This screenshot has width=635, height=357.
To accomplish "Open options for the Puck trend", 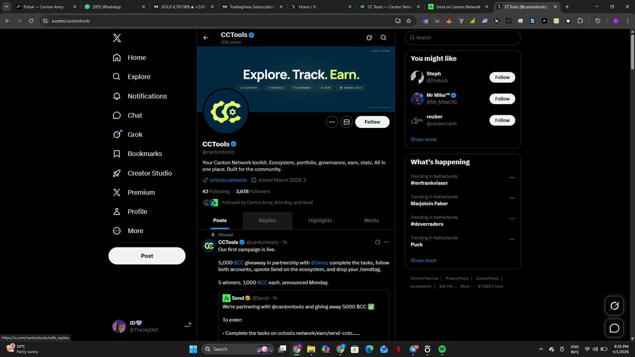I will click(512, 239).
